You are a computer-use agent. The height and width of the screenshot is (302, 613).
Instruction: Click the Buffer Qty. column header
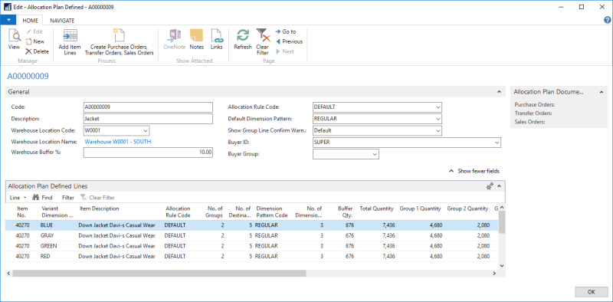click(346, 212)
